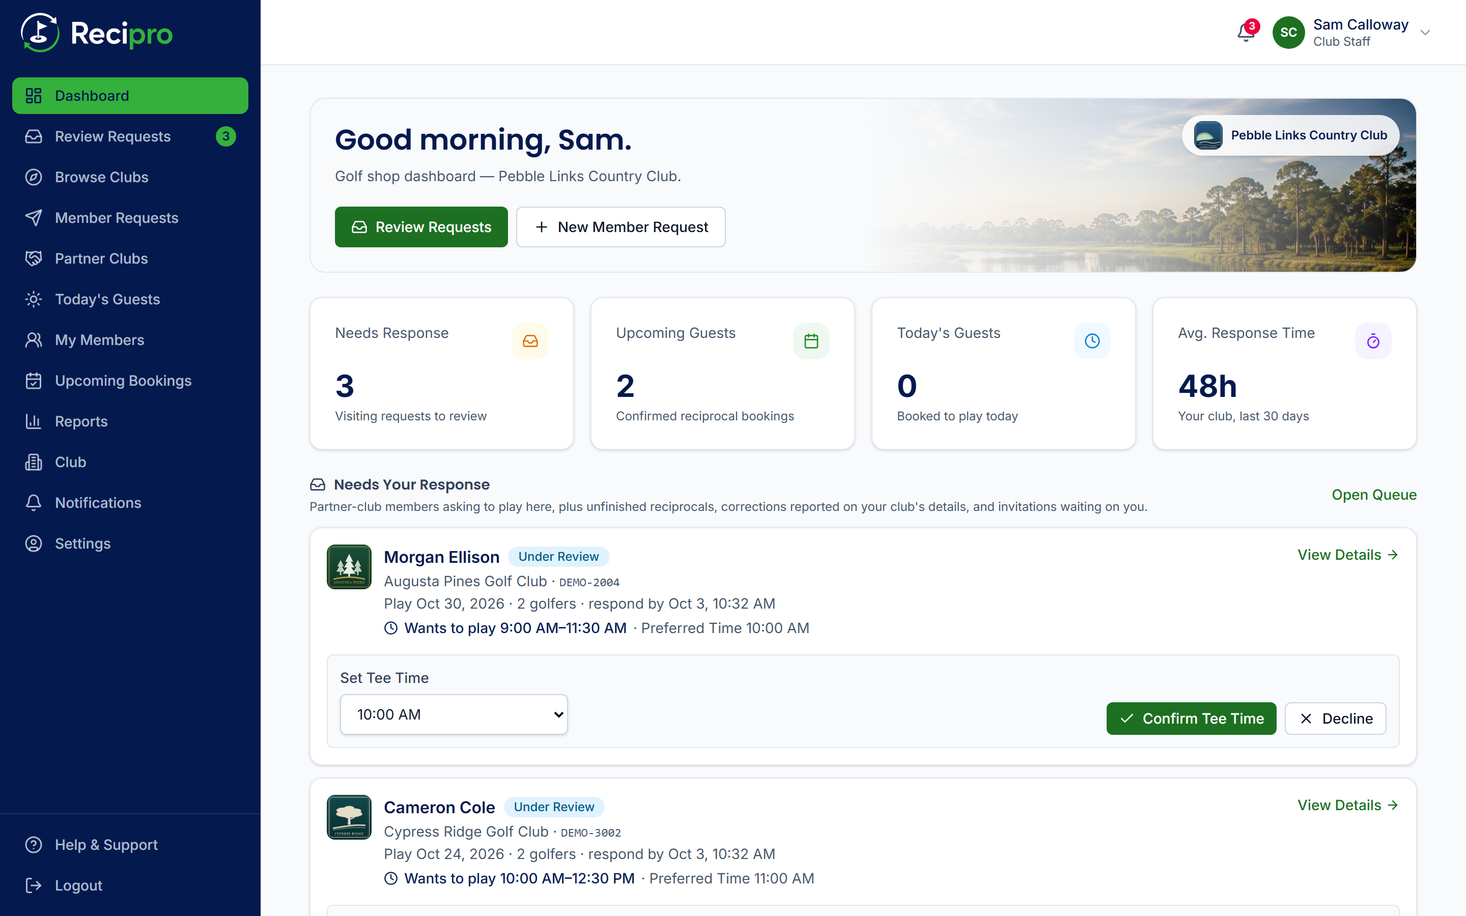
Task: Click the Morgan Ellison name heading
Action: coord(442,557)
